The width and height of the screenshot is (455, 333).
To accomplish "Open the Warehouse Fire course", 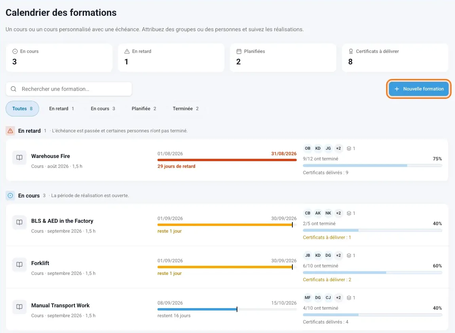I will click(x=51, y=156).
